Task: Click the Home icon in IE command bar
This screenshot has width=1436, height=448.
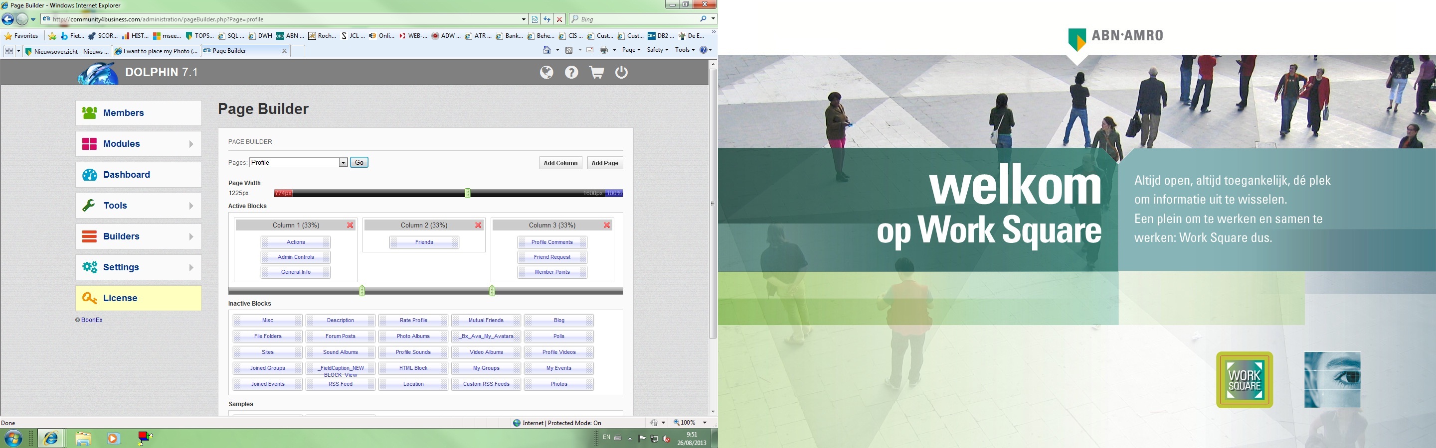Action: 547,50
